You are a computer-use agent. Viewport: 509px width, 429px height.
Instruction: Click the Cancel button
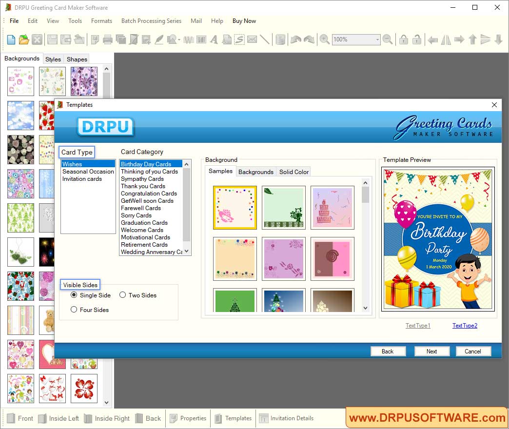473,351
